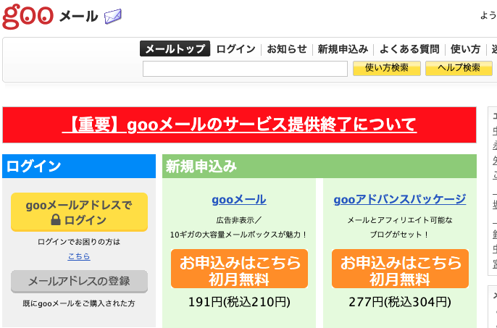The image size is (497, 328).
Task: Open the 【重要】gooメールのサービス提供終了 notice
Action: (239, 125)
